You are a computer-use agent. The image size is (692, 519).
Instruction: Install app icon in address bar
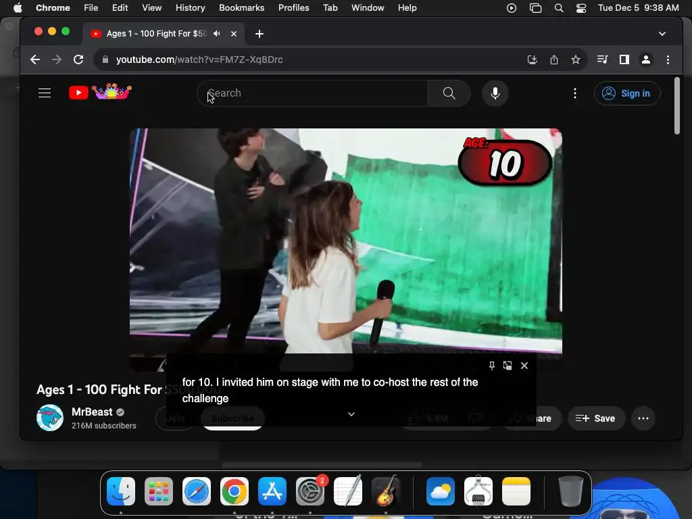[533, 59]
